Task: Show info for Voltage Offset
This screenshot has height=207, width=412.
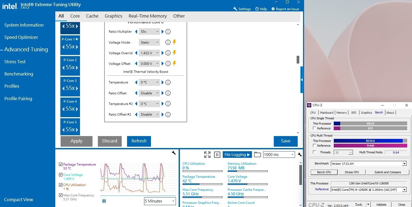Action: click(168, 64)
